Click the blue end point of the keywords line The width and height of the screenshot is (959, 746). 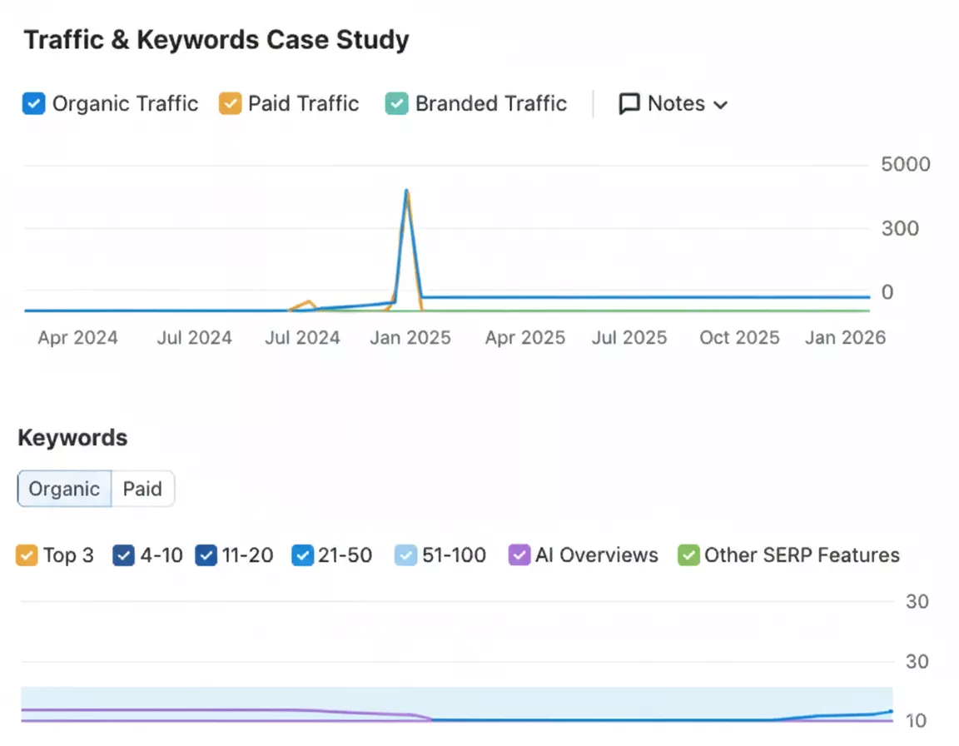891,711
